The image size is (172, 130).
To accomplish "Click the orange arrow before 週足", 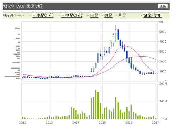I will point(102,16).
